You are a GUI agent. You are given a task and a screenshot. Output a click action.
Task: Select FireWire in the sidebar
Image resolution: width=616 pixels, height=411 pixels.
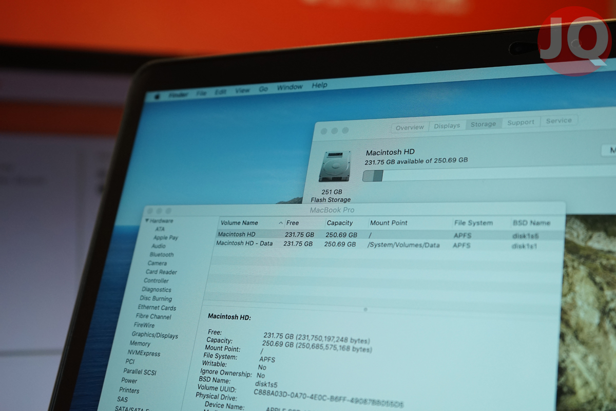click(144, 325)
